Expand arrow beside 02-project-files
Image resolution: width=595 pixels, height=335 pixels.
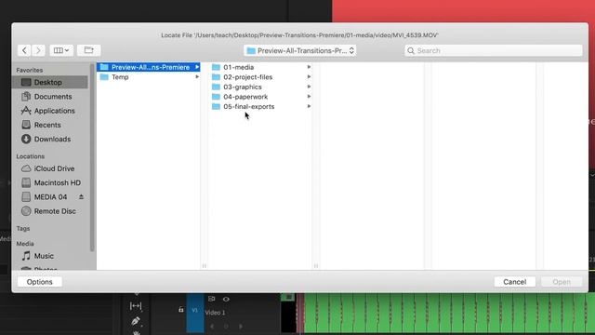[309, 76]
